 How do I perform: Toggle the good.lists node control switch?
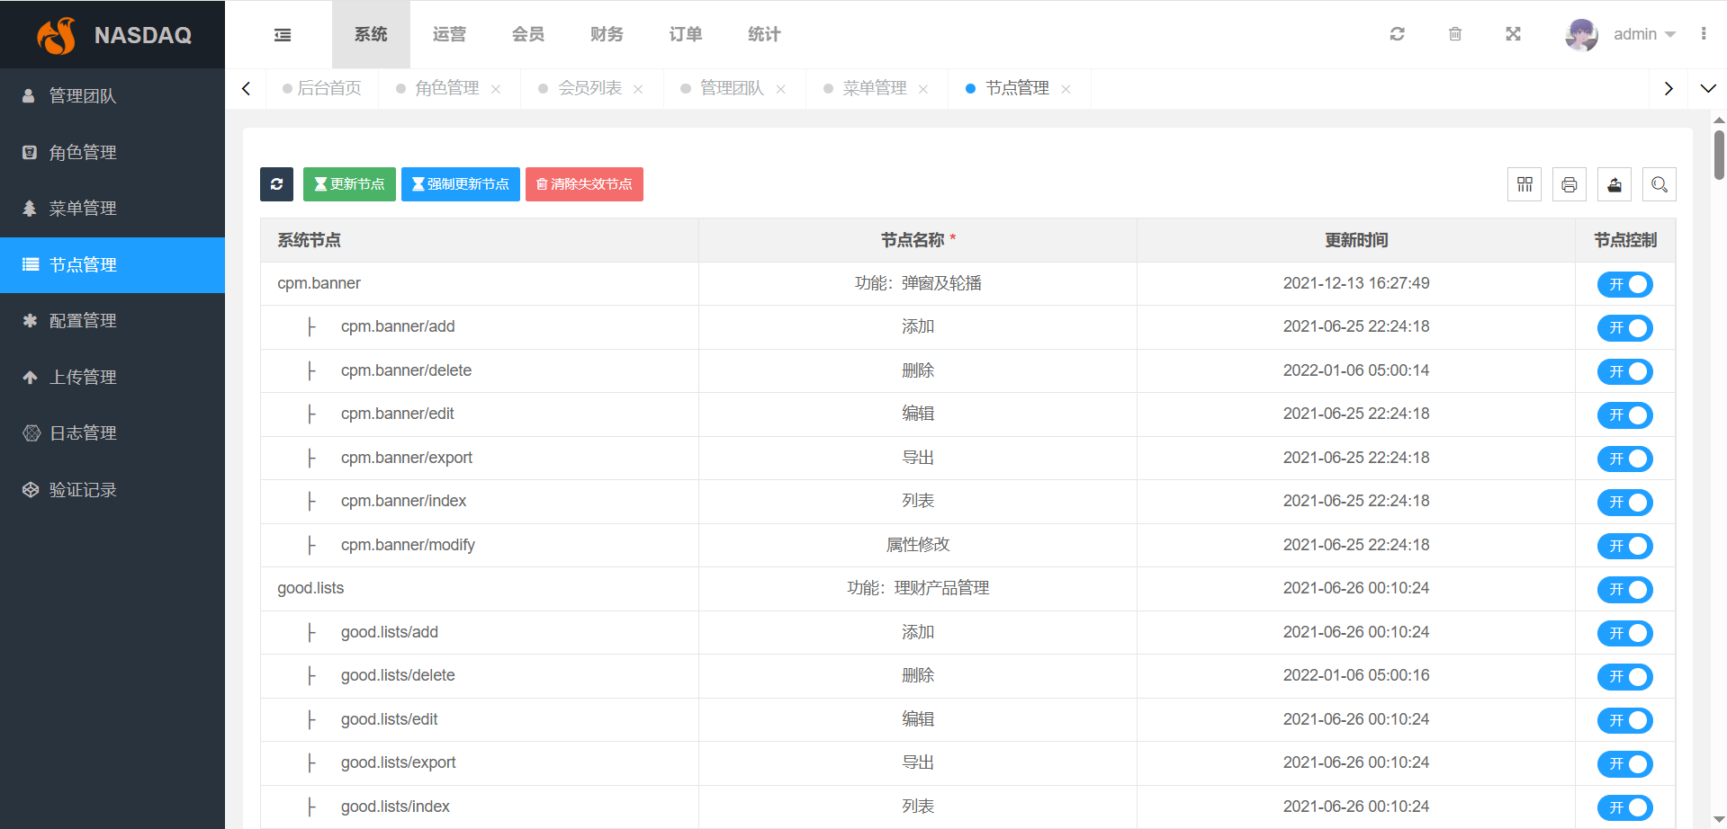[x=1625, y=590]
